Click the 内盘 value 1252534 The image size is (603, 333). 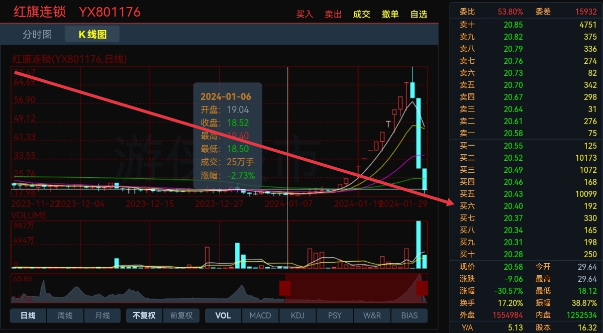(582, 315)
